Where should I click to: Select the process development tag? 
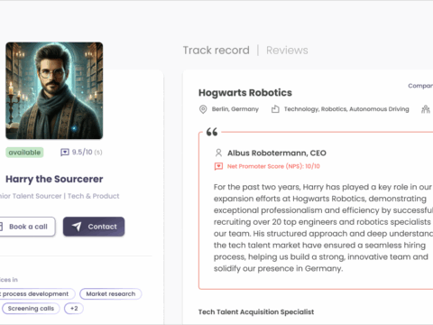coord(36,293)
